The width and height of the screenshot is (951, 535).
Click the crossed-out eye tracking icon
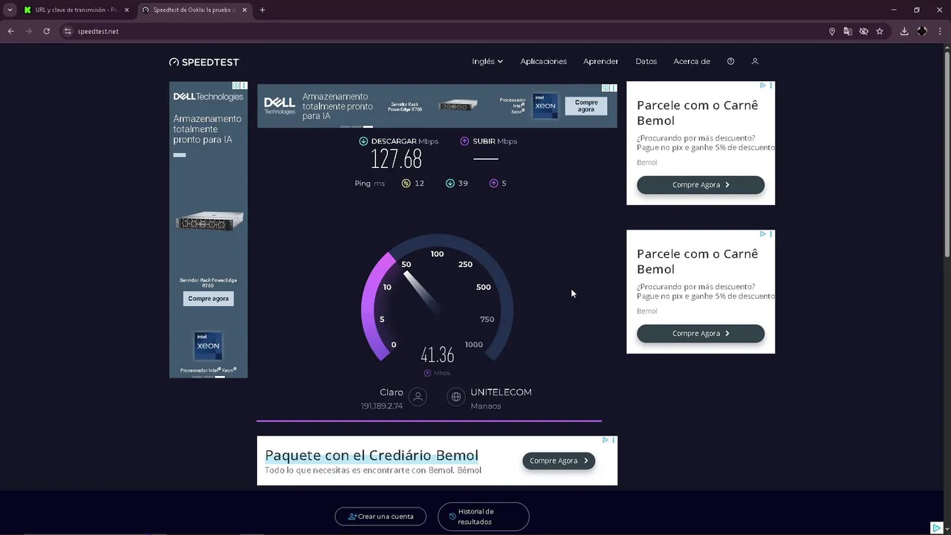863,31
